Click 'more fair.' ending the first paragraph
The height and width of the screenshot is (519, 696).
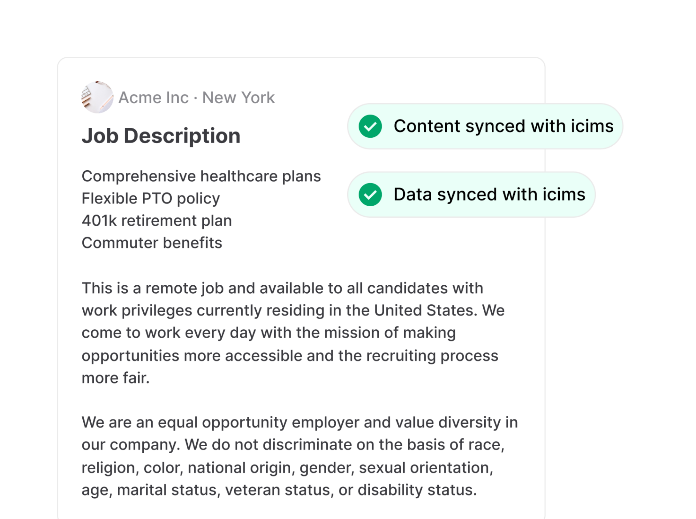click(x=116, y=378)
